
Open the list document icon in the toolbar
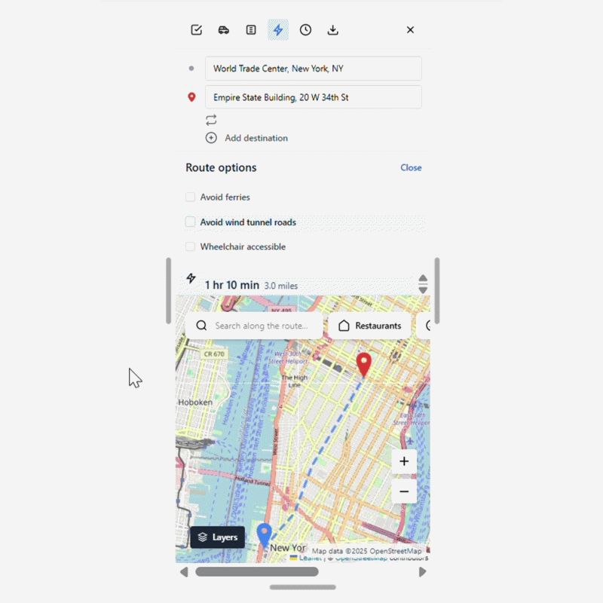251,30
